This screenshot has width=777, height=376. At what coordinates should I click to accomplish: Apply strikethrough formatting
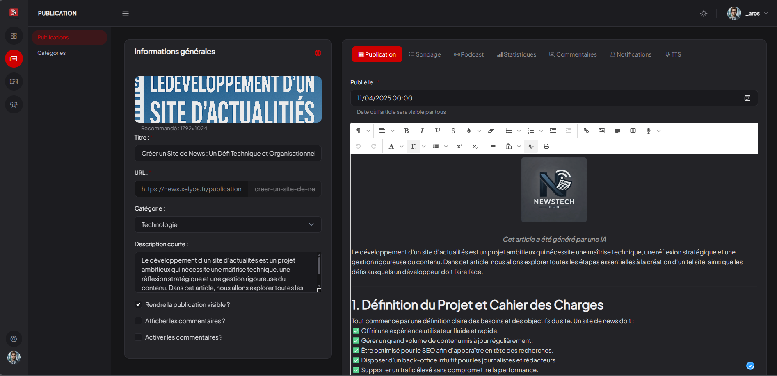click(x=453, y=131)
